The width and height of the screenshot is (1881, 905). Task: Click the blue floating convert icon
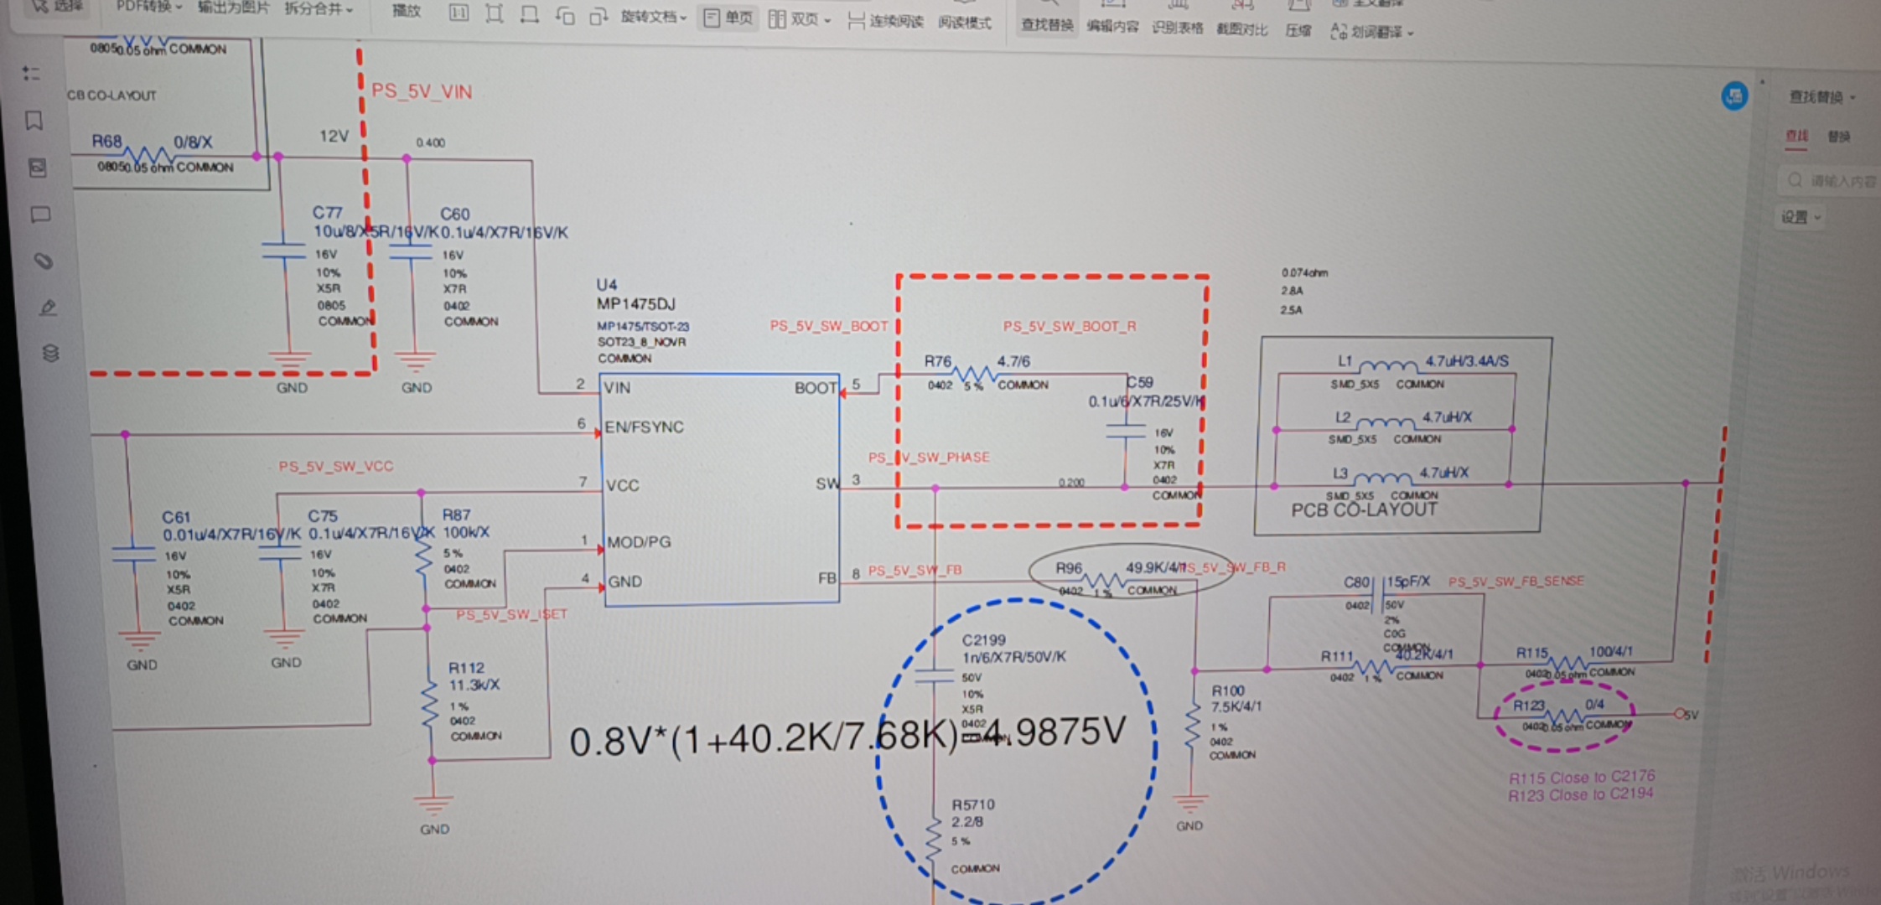(1734, 96)
